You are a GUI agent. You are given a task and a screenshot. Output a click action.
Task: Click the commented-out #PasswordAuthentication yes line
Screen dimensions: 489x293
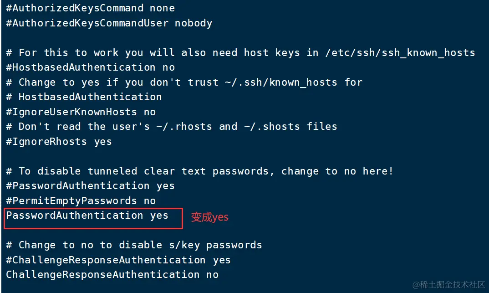coord(90,186)
